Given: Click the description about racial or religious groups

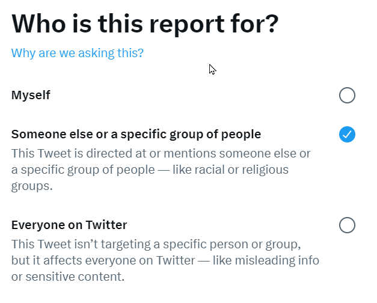Looking at the screenshot, I should (161, 170).
